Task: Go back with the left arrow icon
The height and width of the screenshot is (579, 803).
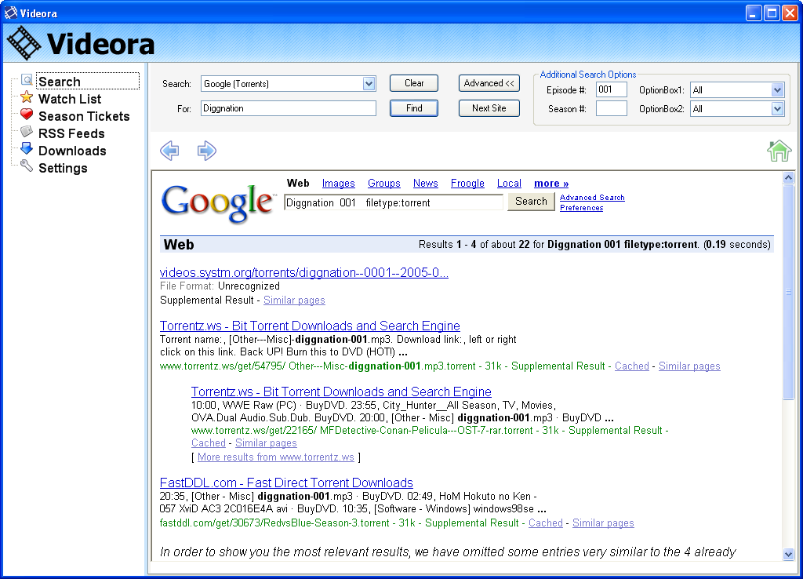Action: (x=169, y=151)
